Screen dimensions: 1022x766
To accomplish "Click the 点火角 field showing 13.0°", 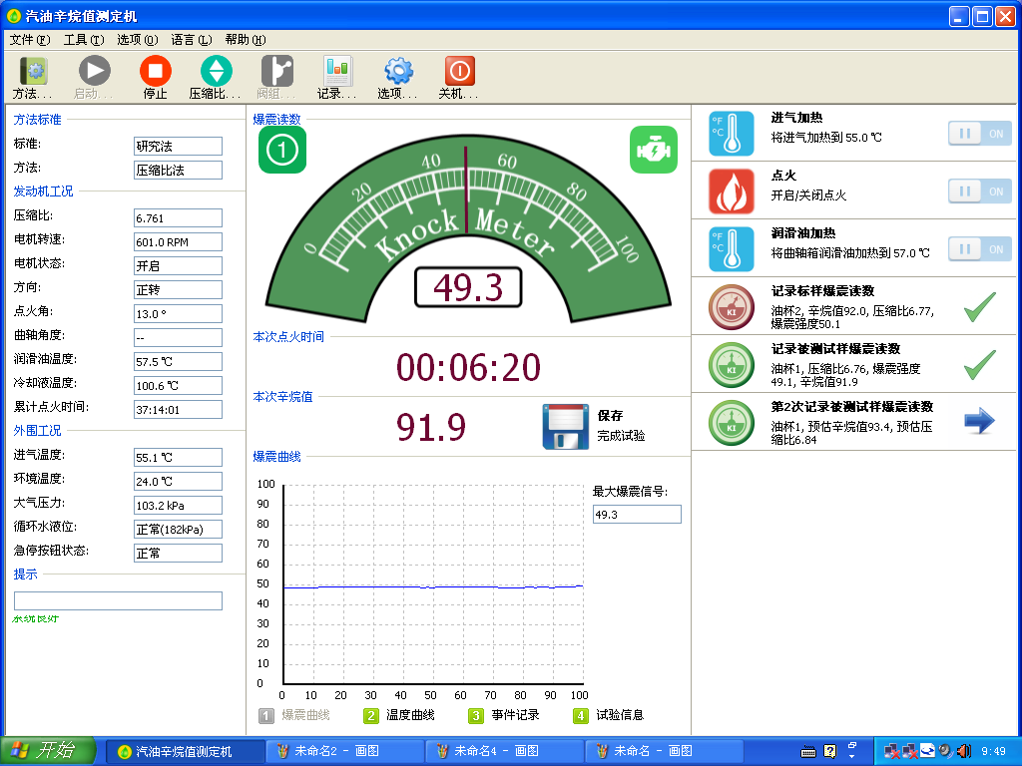I will pos(178,313).
